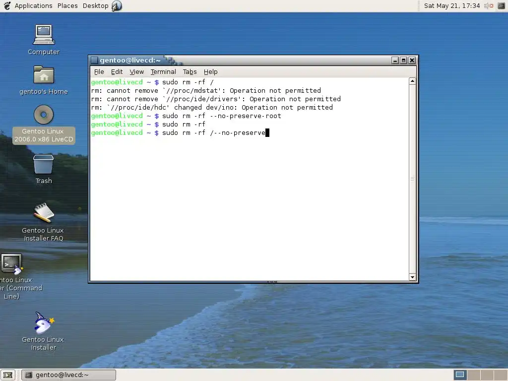Viewport: 508px width, 381px height.
Task: Click the terminal vertical scrollbar track
Action: pos(412,179)
